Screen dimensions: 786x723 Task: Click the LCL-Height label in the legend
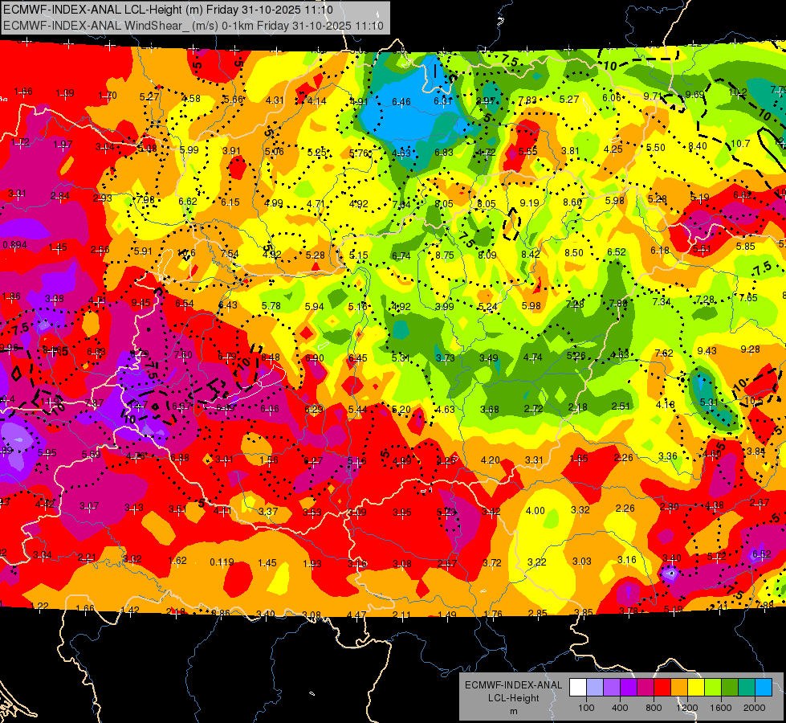(x=514, y=698)
